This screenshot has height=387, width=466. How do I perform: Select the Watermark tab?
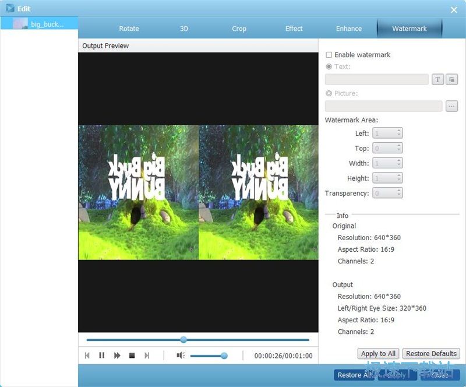pyautogui.click(x=409, y=29)
